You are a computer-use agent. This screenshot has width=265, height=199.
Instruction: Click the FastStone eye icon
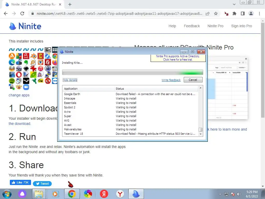click(41, 62)
